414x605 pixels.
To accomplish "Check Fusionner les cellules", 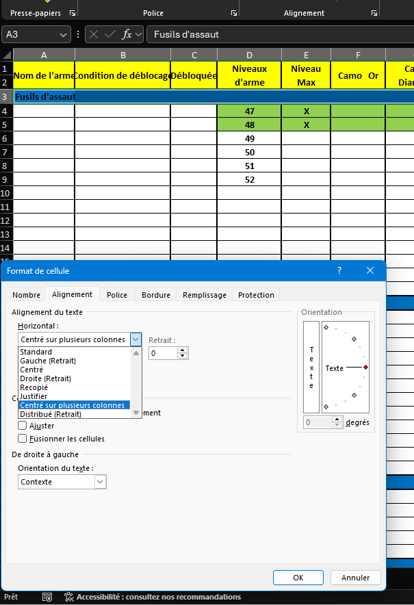I will point(23,439).
